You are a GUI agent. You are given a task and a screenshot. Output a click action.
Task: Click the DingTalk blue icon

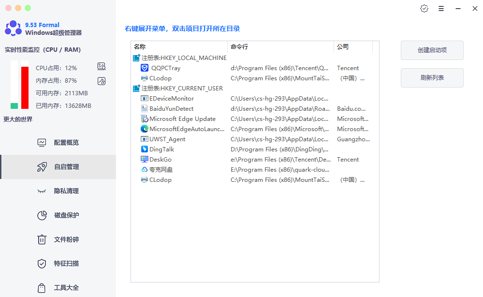click(x=145, y=149)
